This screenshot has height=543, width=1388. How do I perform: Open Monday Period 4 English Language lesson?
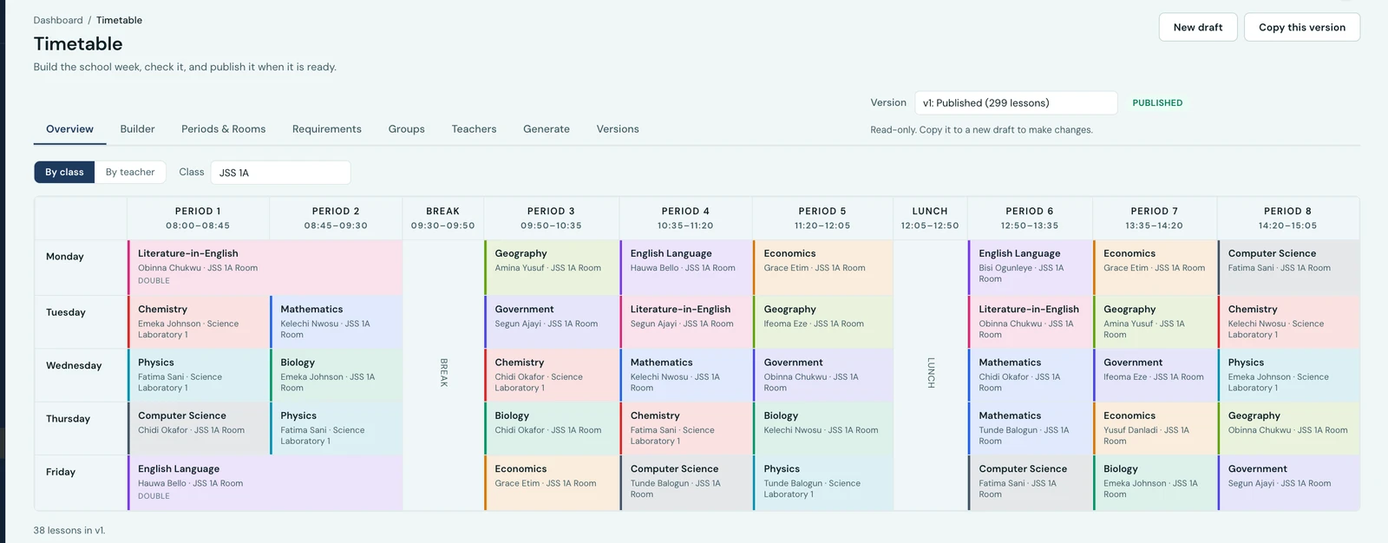(686, 267)
